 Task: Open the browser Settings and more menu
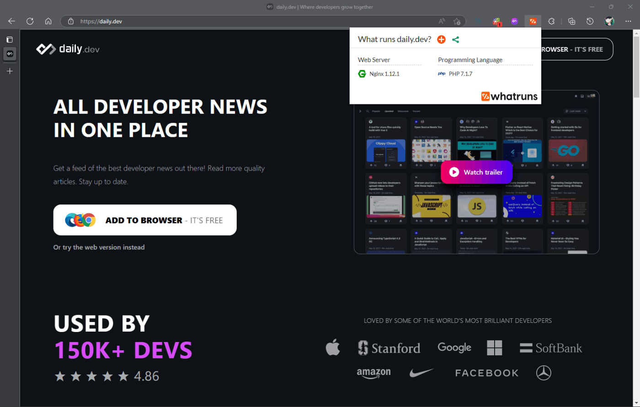click(628, 21)
